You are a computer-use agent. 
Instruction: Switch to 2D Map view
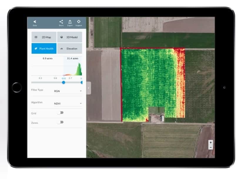44,37
